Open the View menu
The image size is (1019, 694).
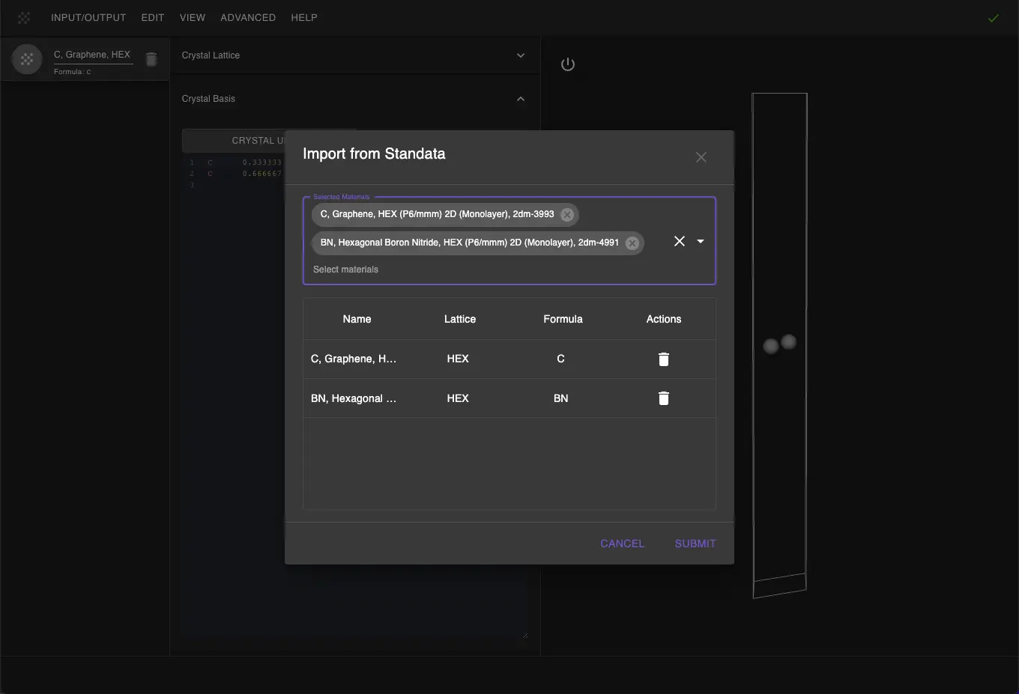click(x=193, y=17)
